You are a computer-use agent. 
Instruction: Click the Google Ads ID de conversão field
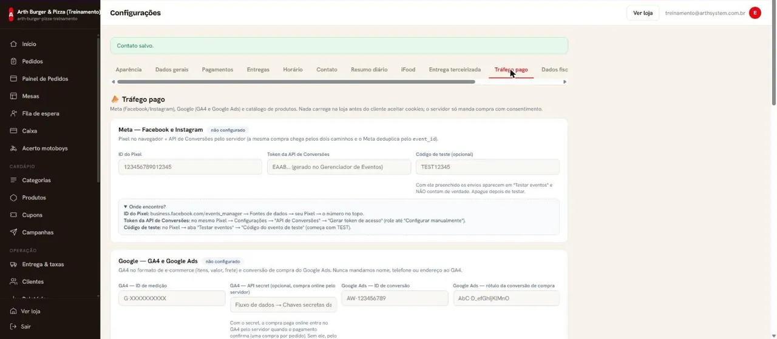click(x=395, y=298)
